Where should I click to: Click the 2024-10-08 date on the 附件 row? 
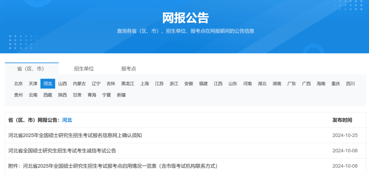click(x=345, y=166)
